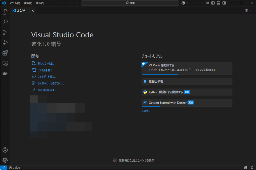
Task: Open the Source Control view
Action: pyautogui.click(x=5, y=32)
